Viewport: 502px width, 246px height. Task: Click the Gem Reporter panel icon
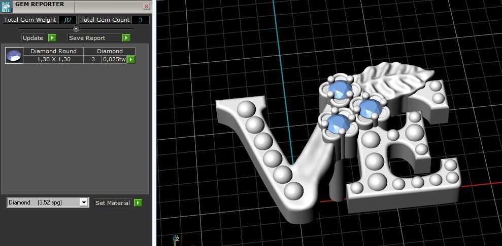(7, 7)
